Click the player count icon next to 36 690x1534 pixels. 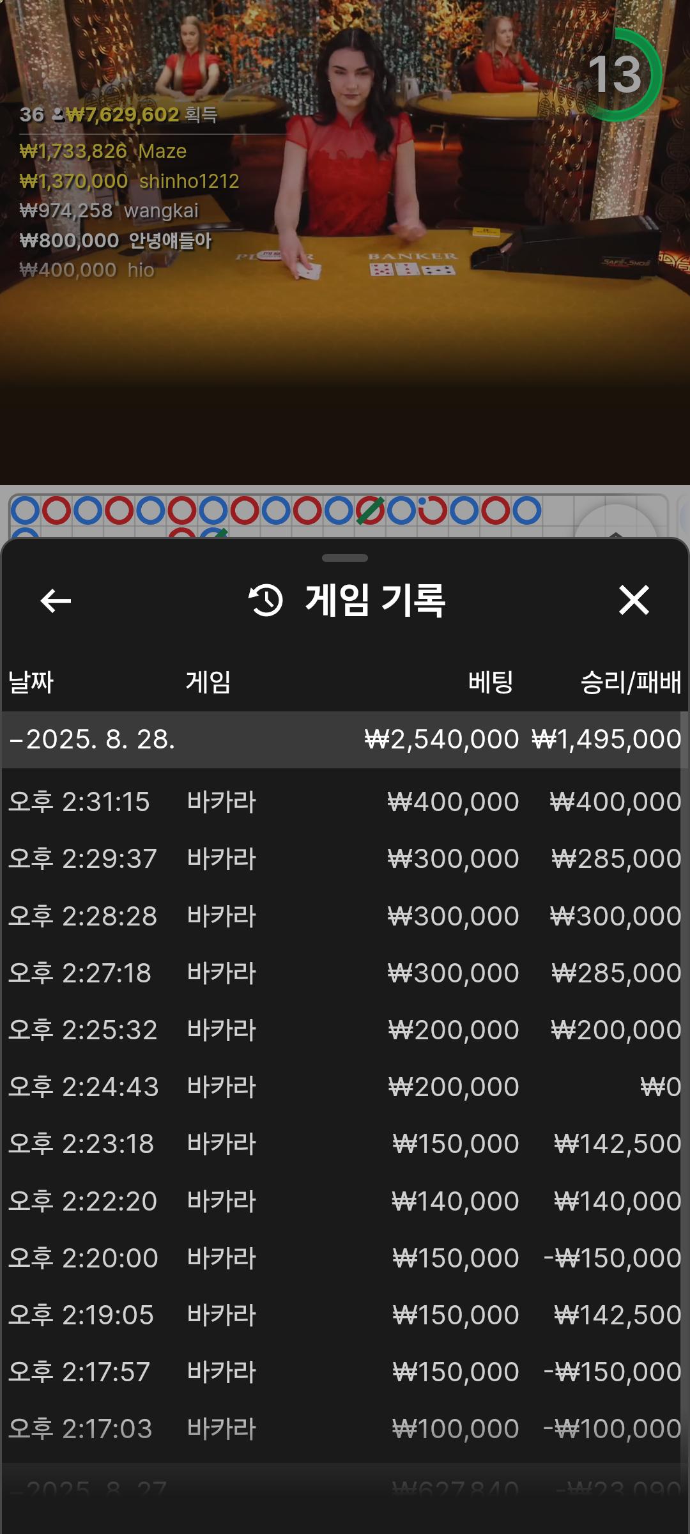pos(57,115)
